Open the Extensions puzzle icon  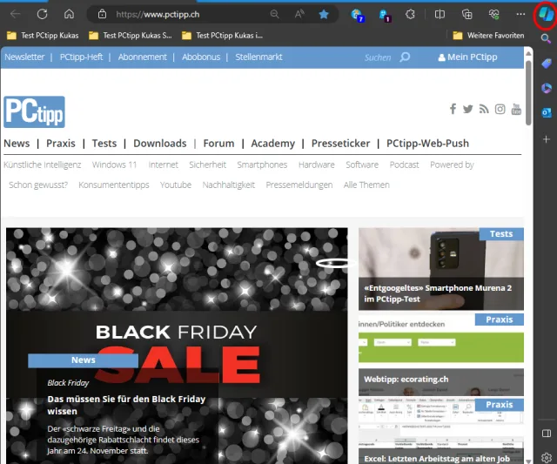(410, 14)
